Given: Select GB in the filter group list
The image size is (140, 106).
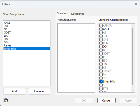Looking at the screenshot, I should (27, 29).
